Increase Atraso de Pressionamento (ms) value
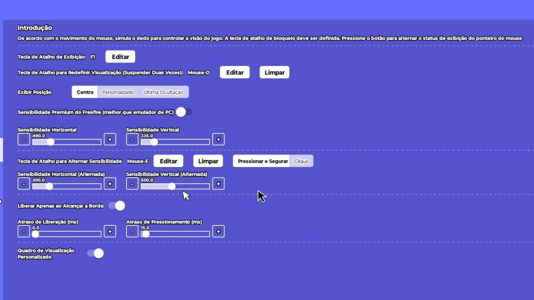Image resolution: width=534 pixels, height=300 pixels. (218, 231)
